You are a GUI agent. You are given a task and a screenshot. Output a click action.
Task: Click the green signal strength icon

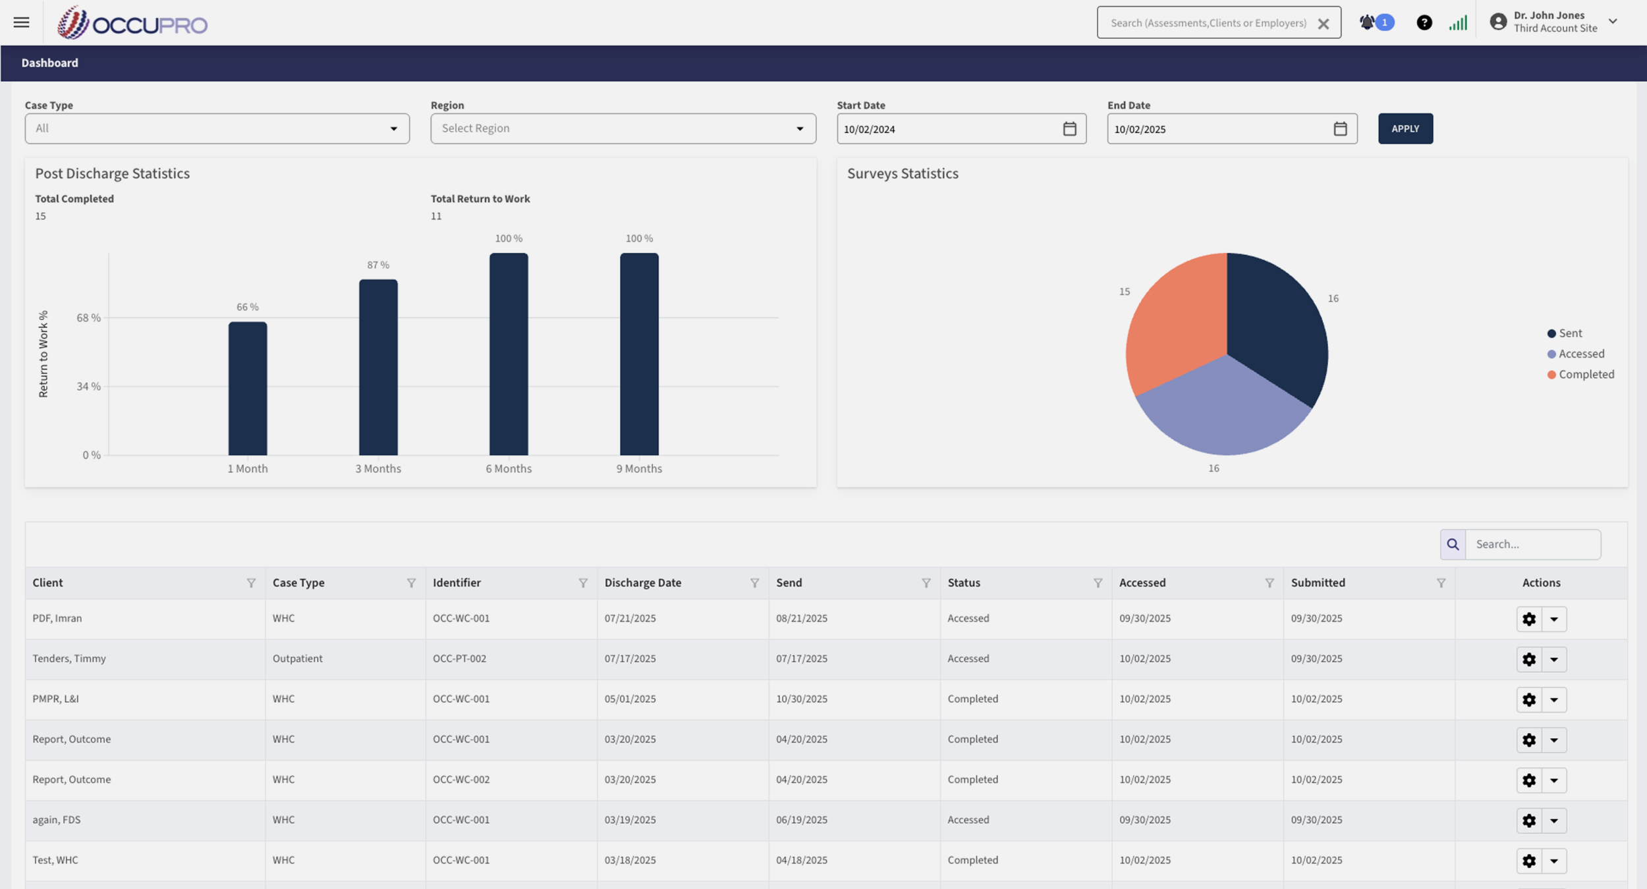(1457, 23)
